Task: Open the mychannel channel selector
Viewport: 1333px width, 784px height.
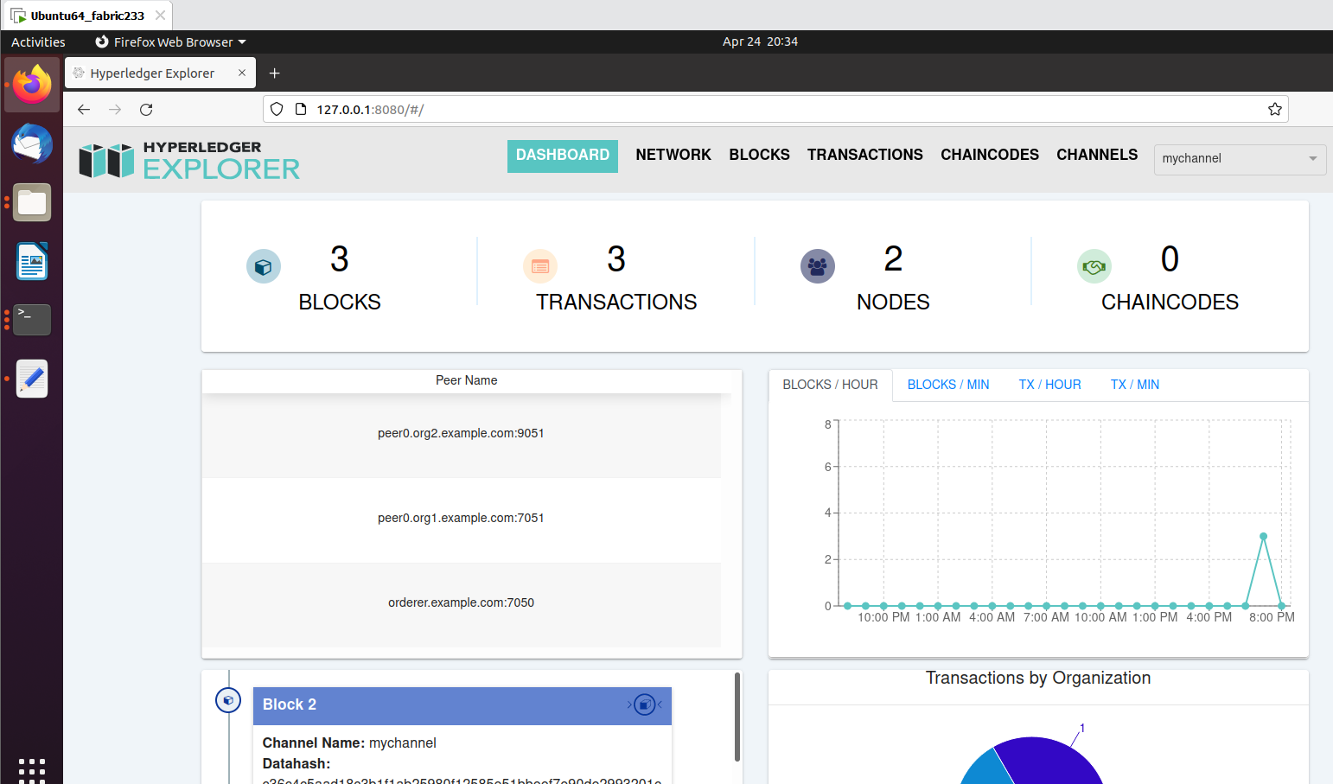Action: (1240, 159)
